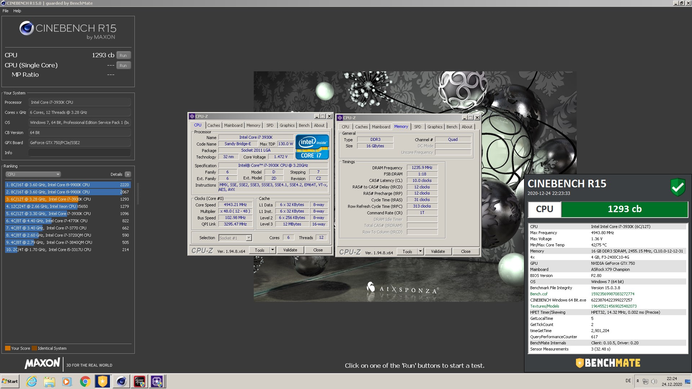Image resolution: width=692 pixels, height=389 pixels.
Task: Open the network tray icon
Action: point(646,381)
